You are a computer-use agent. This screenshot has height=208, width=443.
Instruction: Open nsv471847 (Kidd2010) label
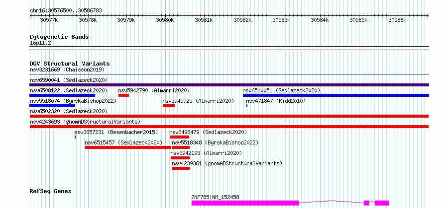point(276,101)
